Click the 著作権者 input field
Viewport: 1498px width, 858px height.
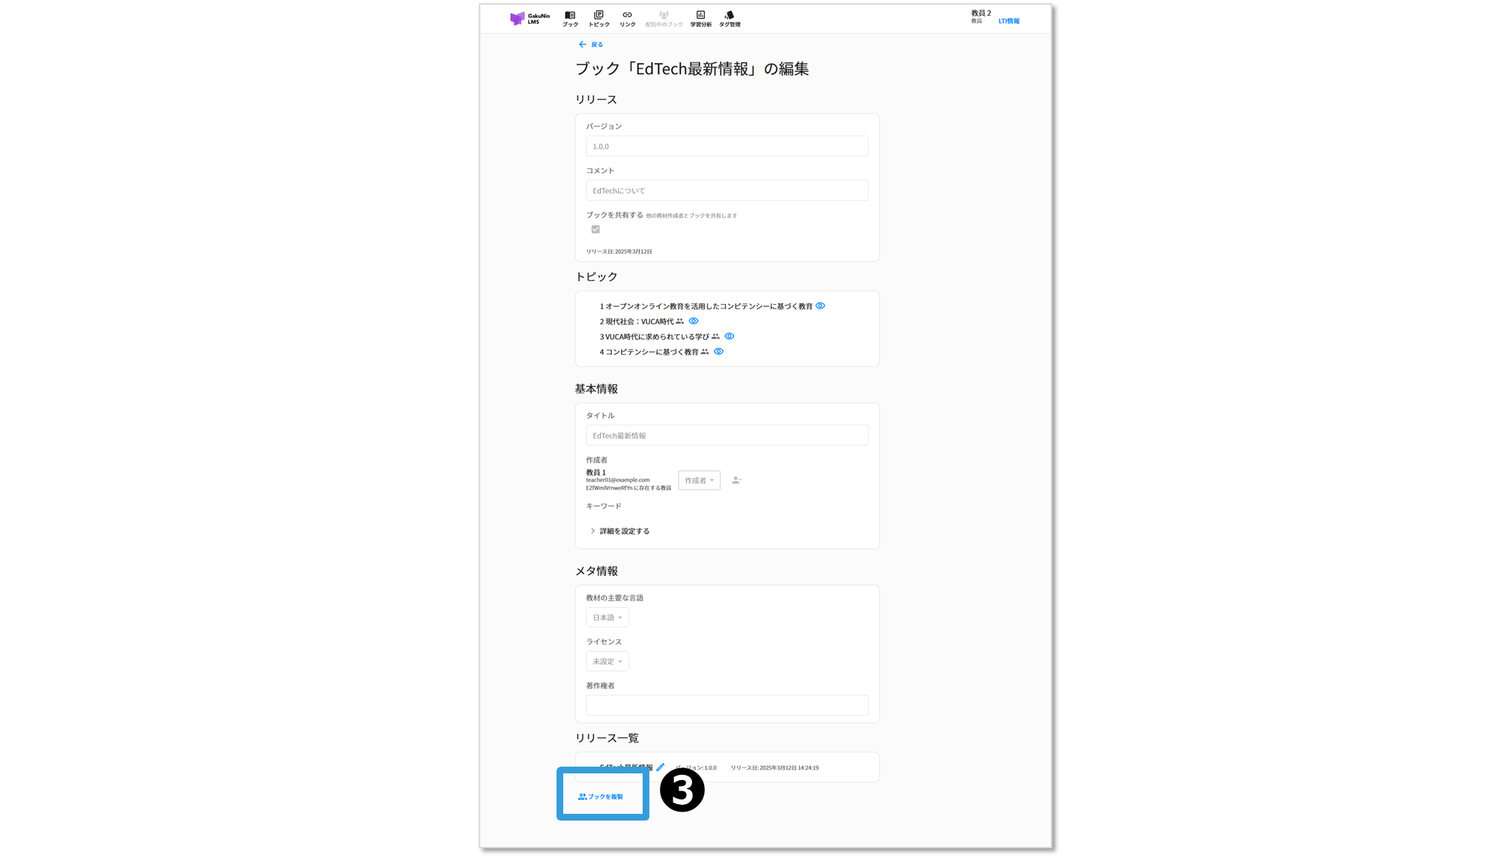pos(727,705)
